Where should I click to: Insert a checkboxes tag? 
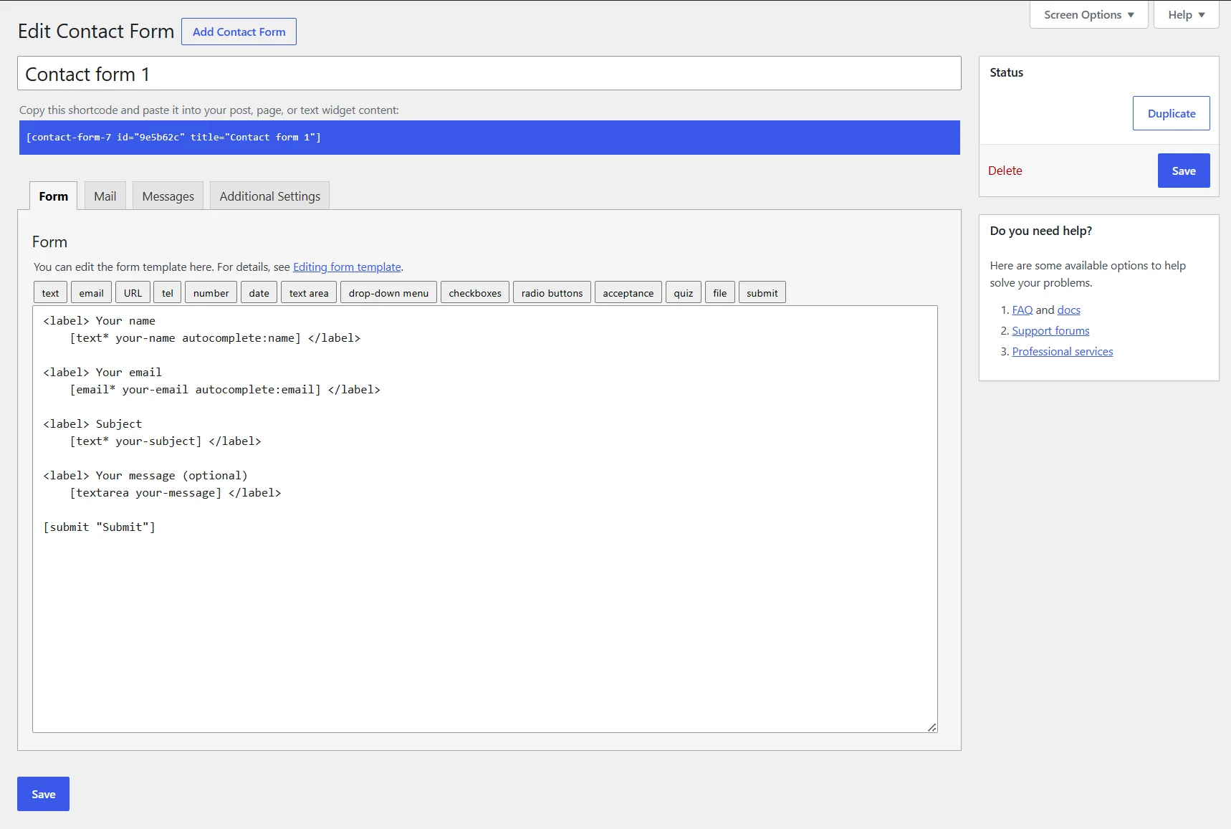point(475,292)
